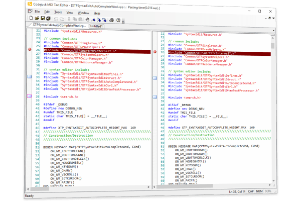Click the Copy icon in toolbar

(75, 19)
